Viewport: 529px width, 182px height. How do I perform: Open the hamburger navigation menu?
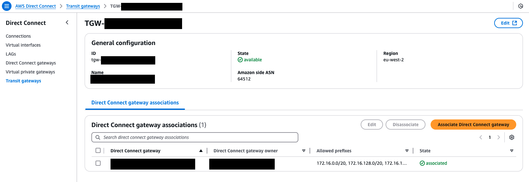click(x=7, y=6)
